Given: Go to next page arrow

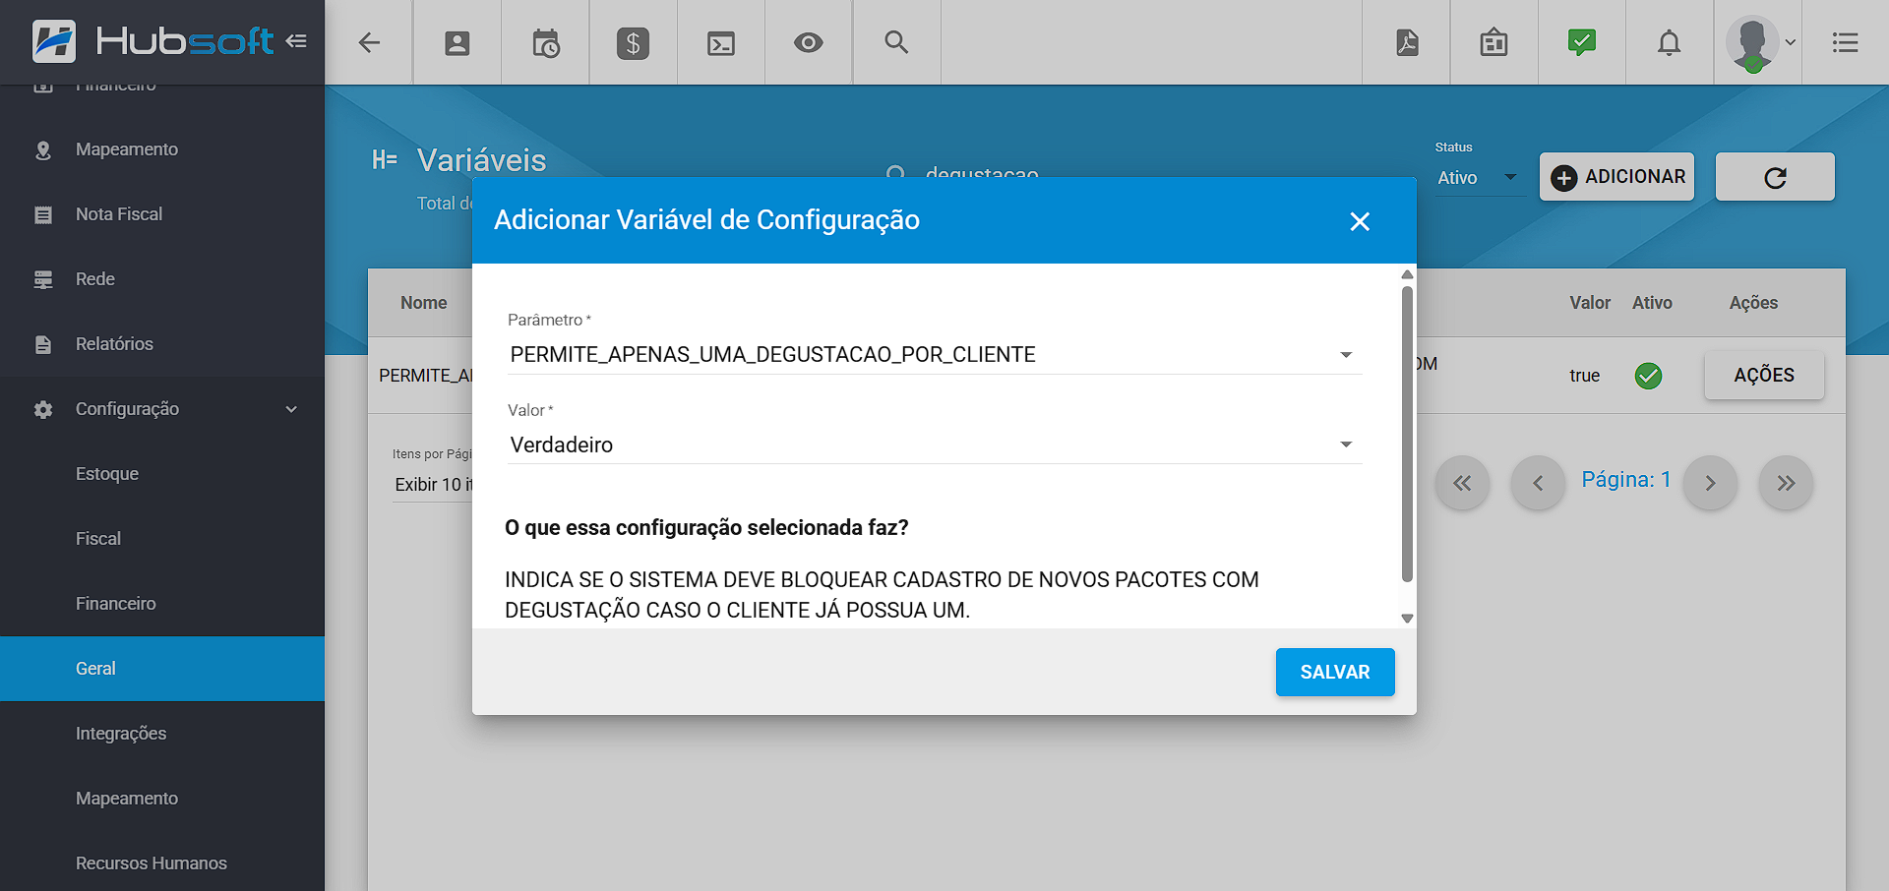Looking at the screenshot, I should coord(1710,483).
